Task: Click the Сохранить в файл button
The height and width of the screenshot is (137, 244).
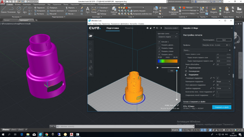Action: tap(222, 107)
